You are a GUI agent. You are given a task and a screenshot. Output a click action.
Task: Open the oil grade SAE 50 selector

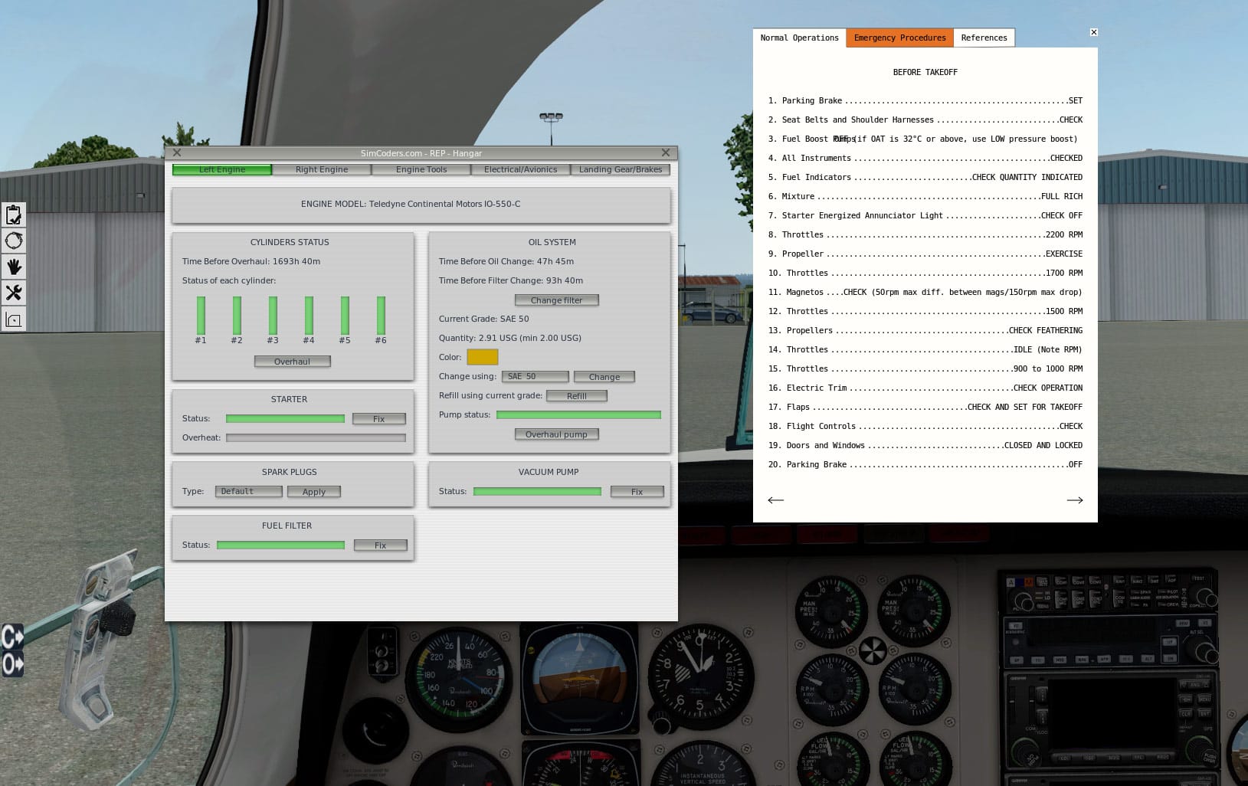(x=535, y=376)
